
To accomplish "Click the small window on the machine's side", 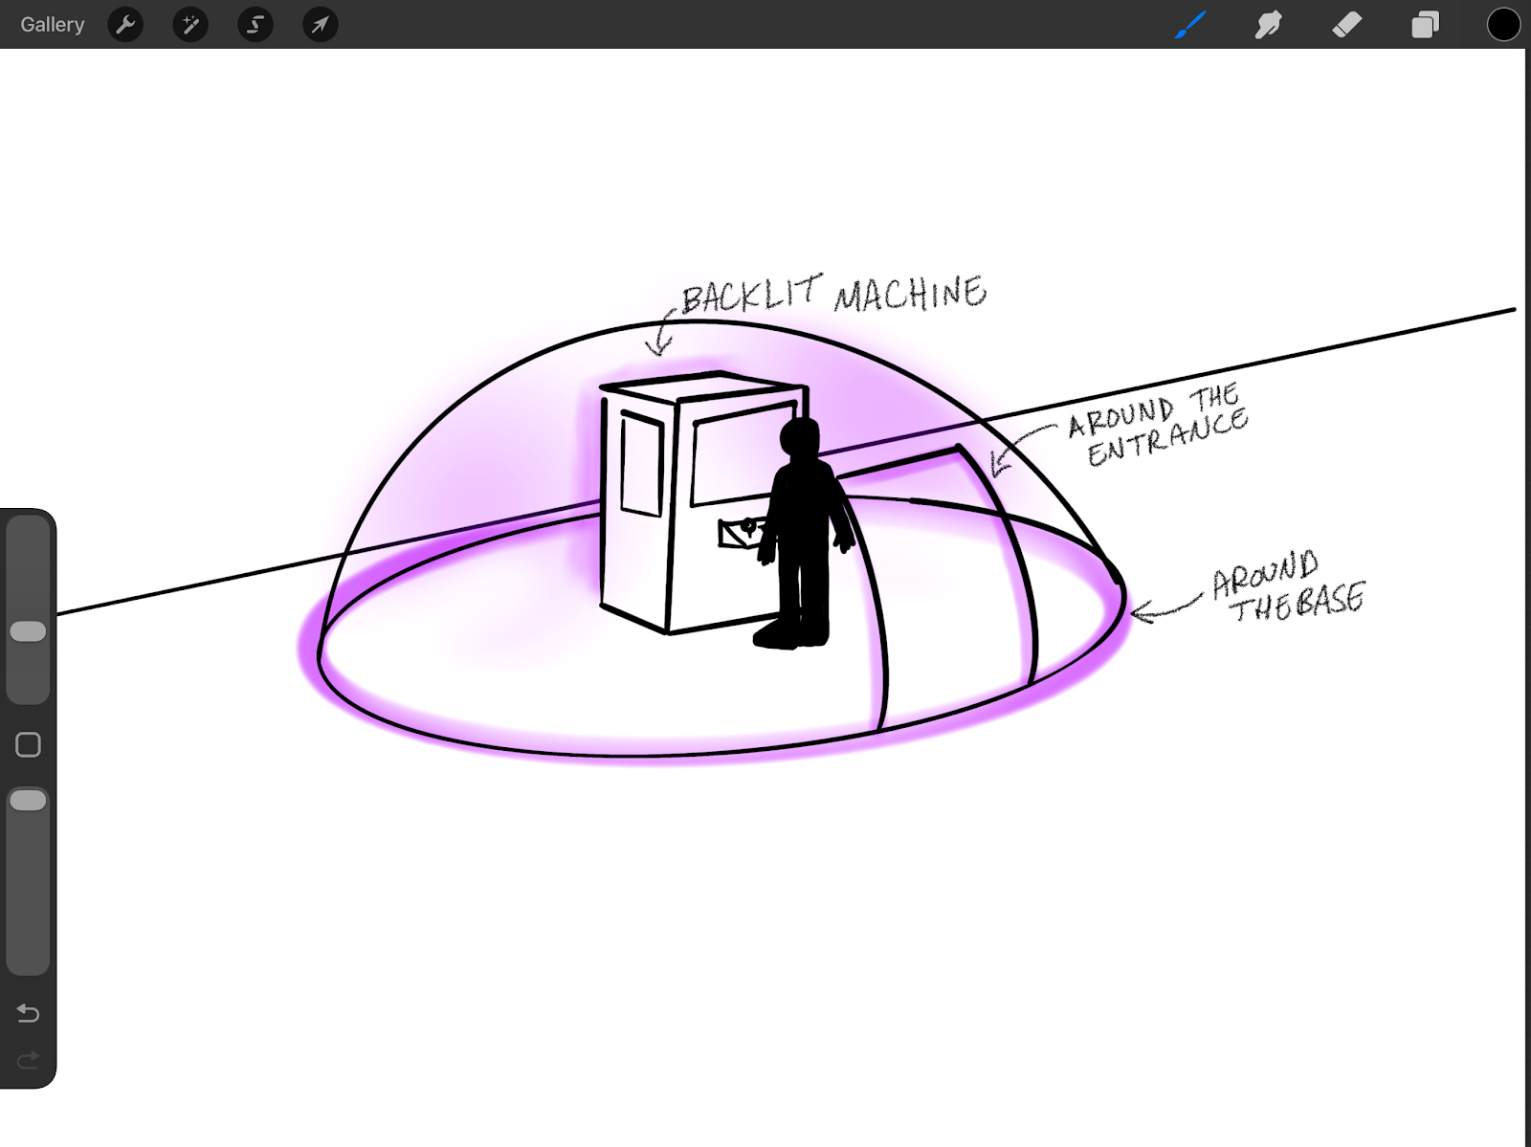I will (x=641, y=466).
